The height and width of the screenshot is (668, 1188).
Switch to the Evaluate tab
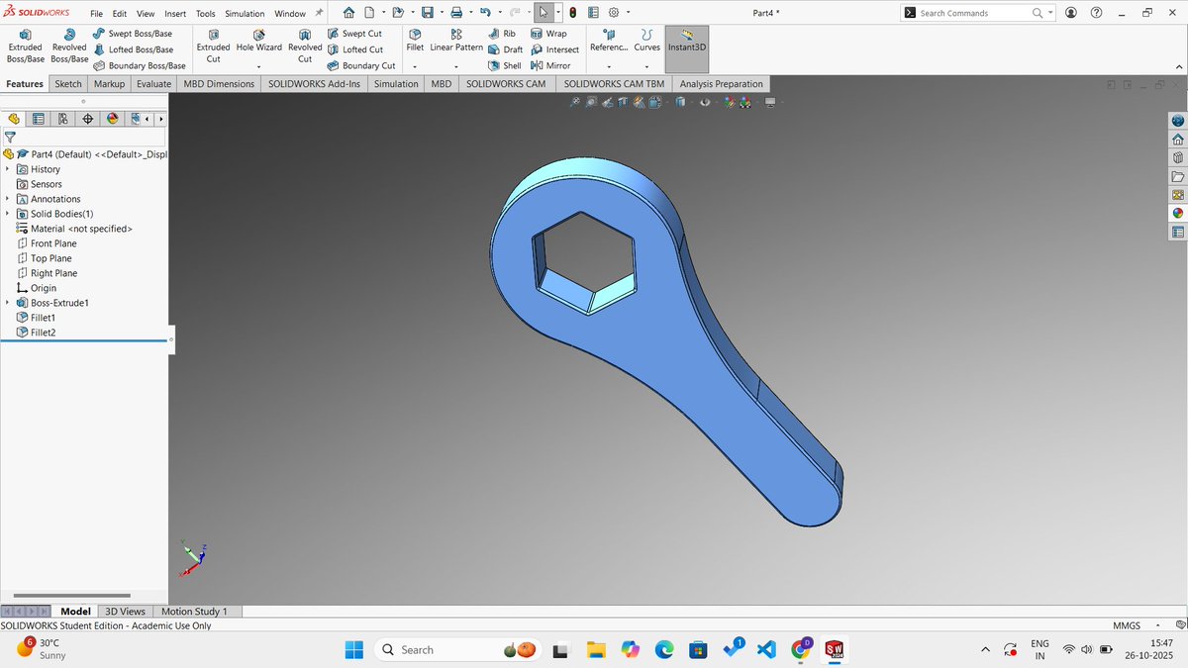pos(153,84)
